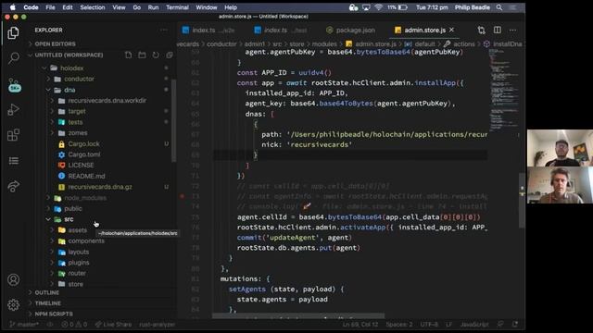
Task: Click New File icon in workspace header
Action: tap(128, 55)
